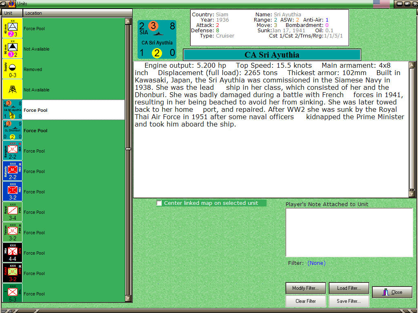Viewport: 418px width, 313px height.
Task: Click the Country: Siam value
Action: click(x=222, y=14)
